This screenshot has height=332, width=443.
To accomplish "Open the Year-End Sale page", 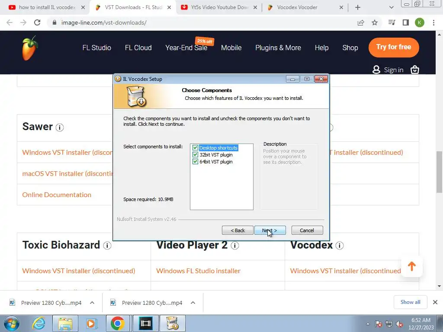I will 186,48.
